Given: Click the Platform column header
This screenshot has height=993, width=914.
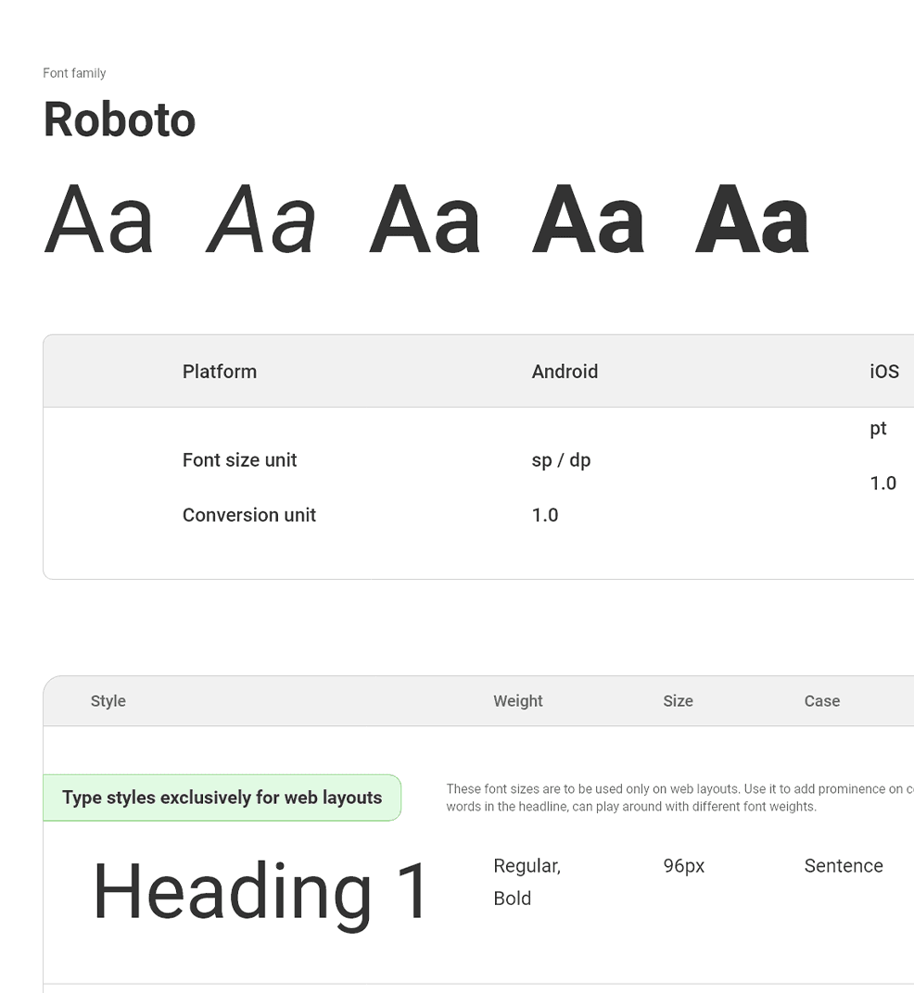Looking at the screenshot, I should [220, 371].
